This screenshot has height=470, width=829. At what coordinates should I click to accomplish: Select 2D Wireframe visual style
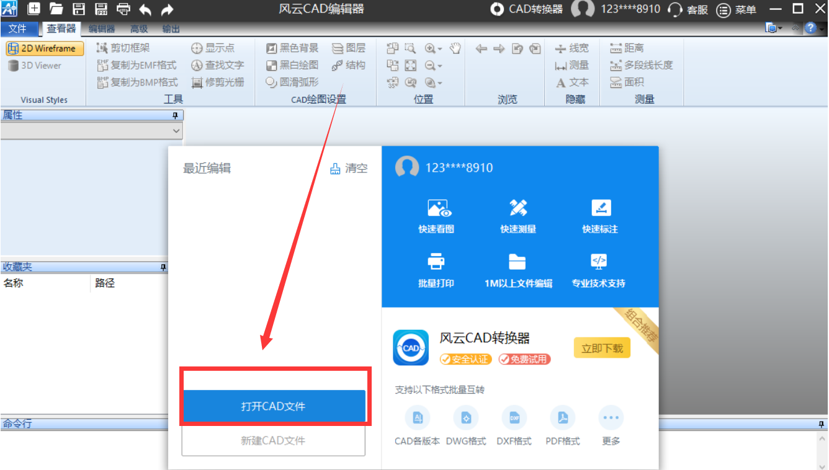pos(45,48)
